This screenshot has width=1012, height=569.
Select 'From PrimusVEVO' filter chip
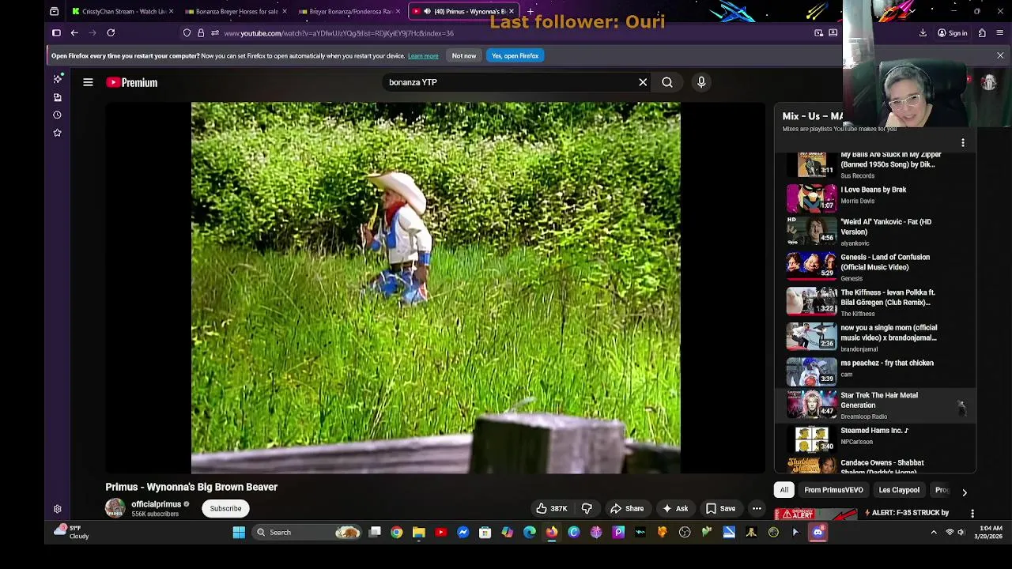pyautogui.click(x=833, y=490)
